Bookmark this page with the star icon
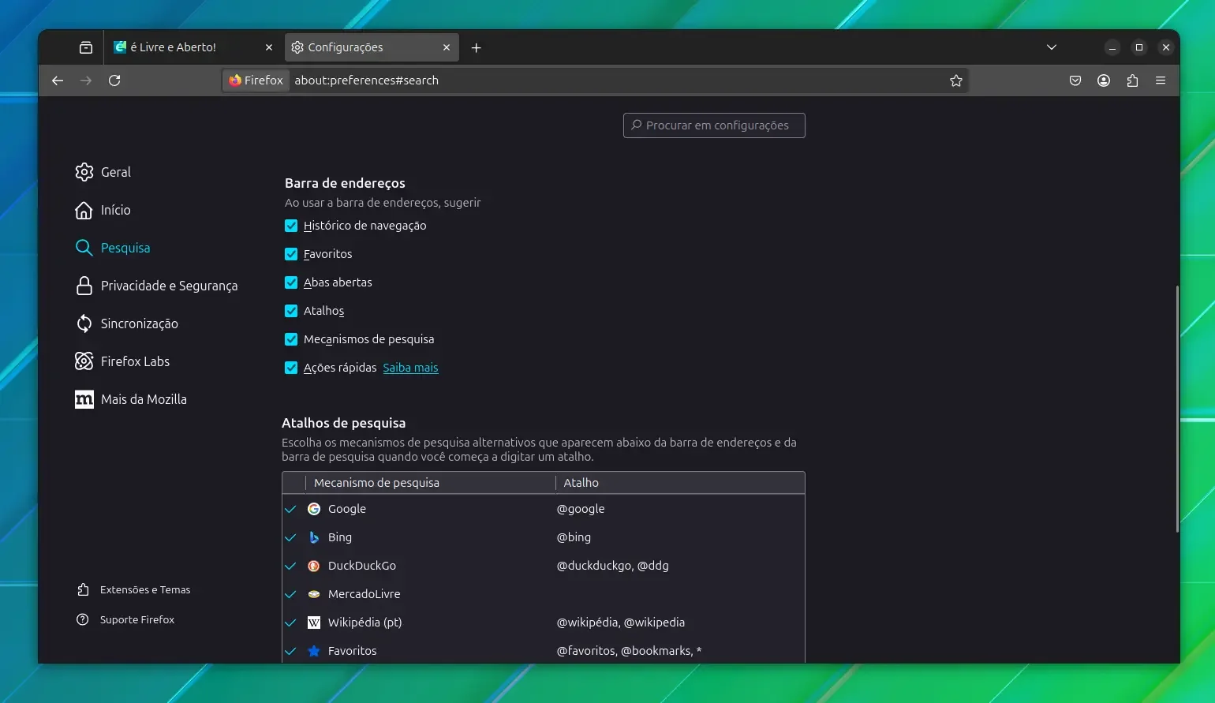The height and width of the screenshot is (703, 1215). (x=956, y=80)
